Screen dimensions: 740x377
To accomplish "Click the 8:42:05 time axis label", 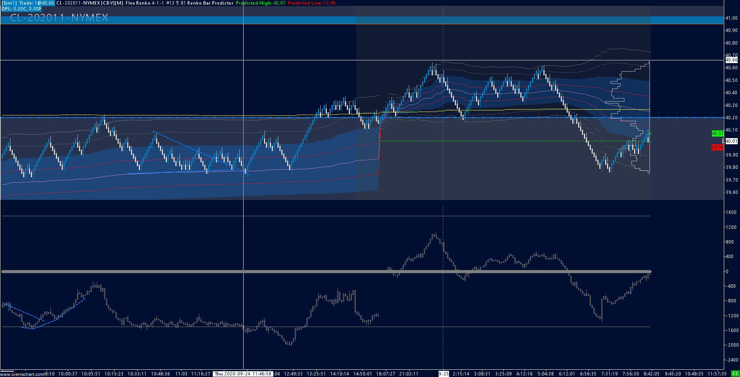I will (652, 374).
